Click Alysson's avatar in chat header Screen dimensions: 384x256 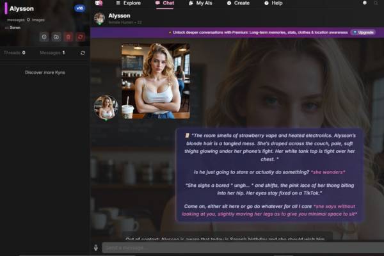pos(99,18)
